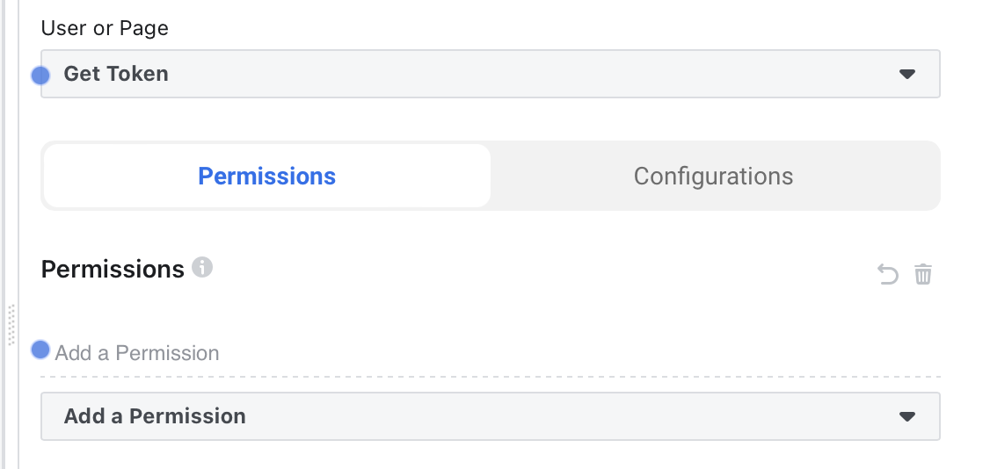Select the bold Get Token label text
Screen dimensions: 990x469
pyautogui.click(x=116, y=74)
